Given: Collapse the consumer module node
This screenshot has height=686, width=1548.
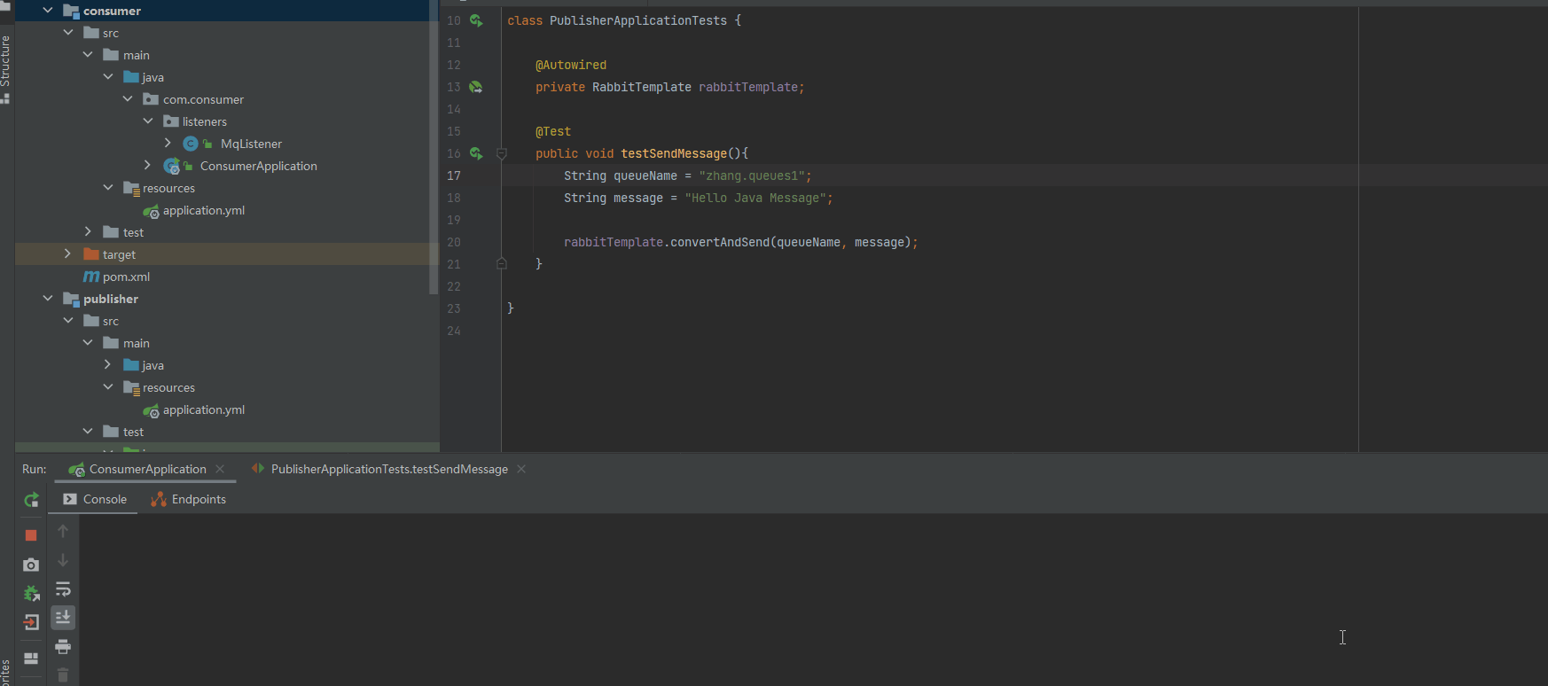Looking at the screenshot, I should [x=48, y=11].
